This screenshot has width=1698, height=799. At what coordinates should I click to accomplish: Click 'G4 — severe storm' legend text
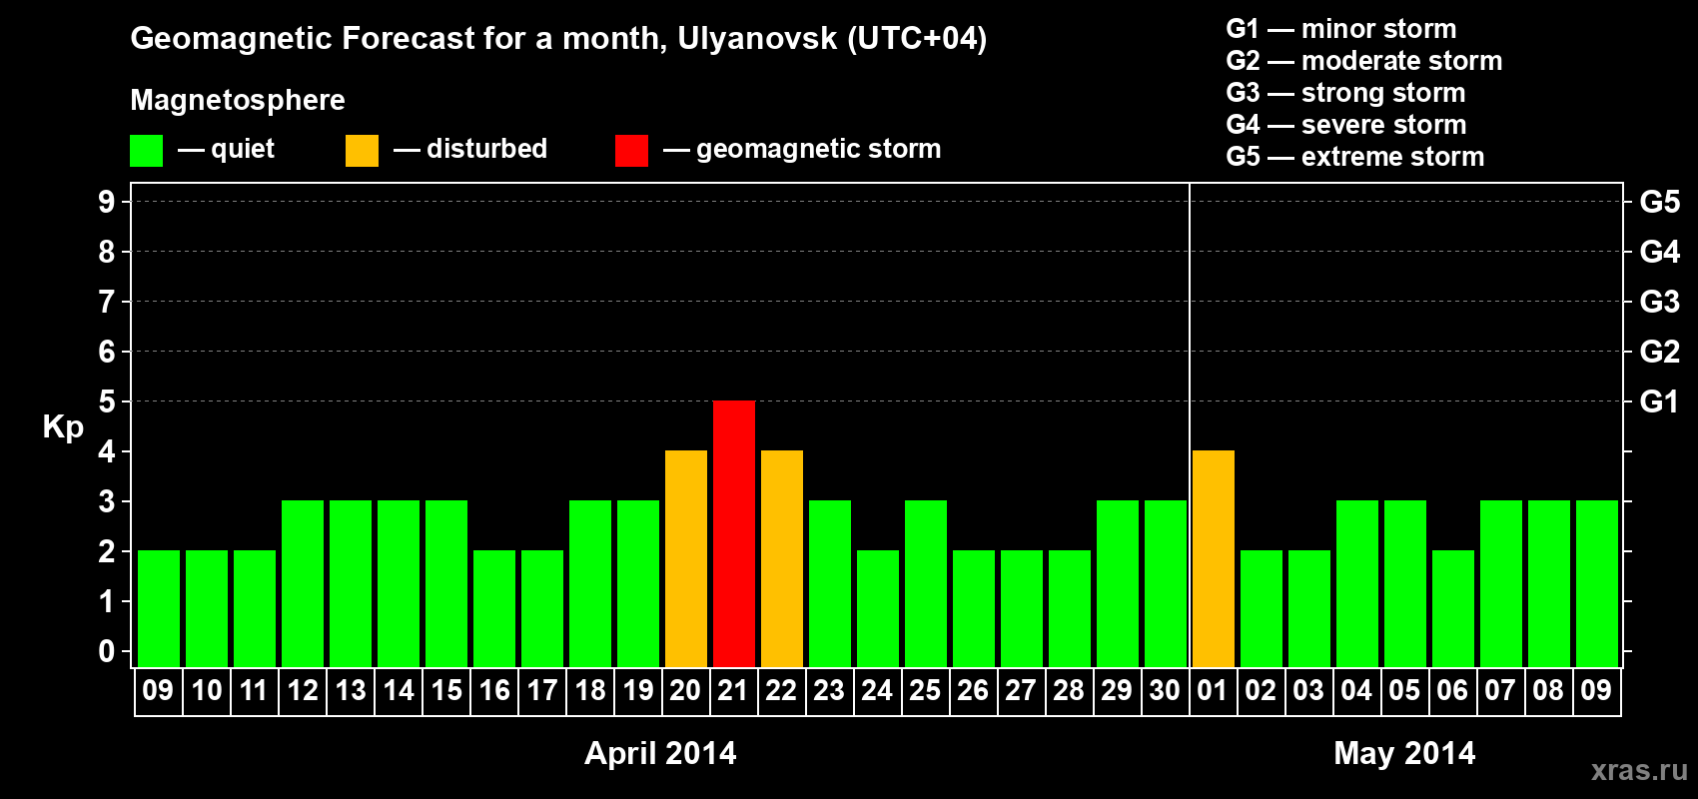point(1346,125)
